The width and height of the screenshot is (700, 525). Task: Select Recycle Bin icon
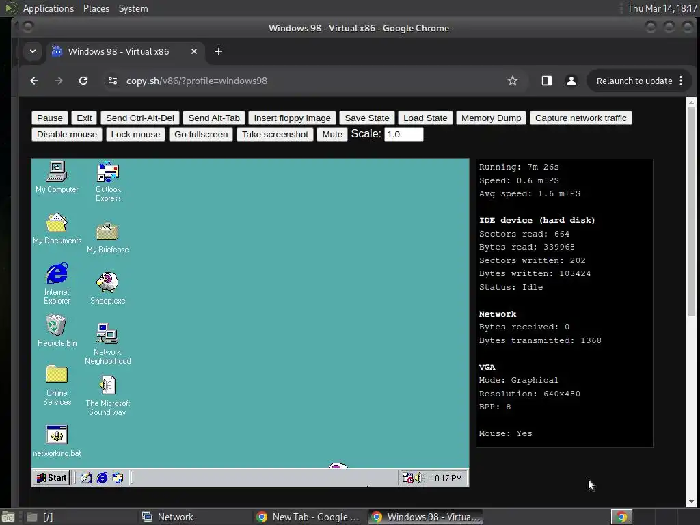point(57,331)
